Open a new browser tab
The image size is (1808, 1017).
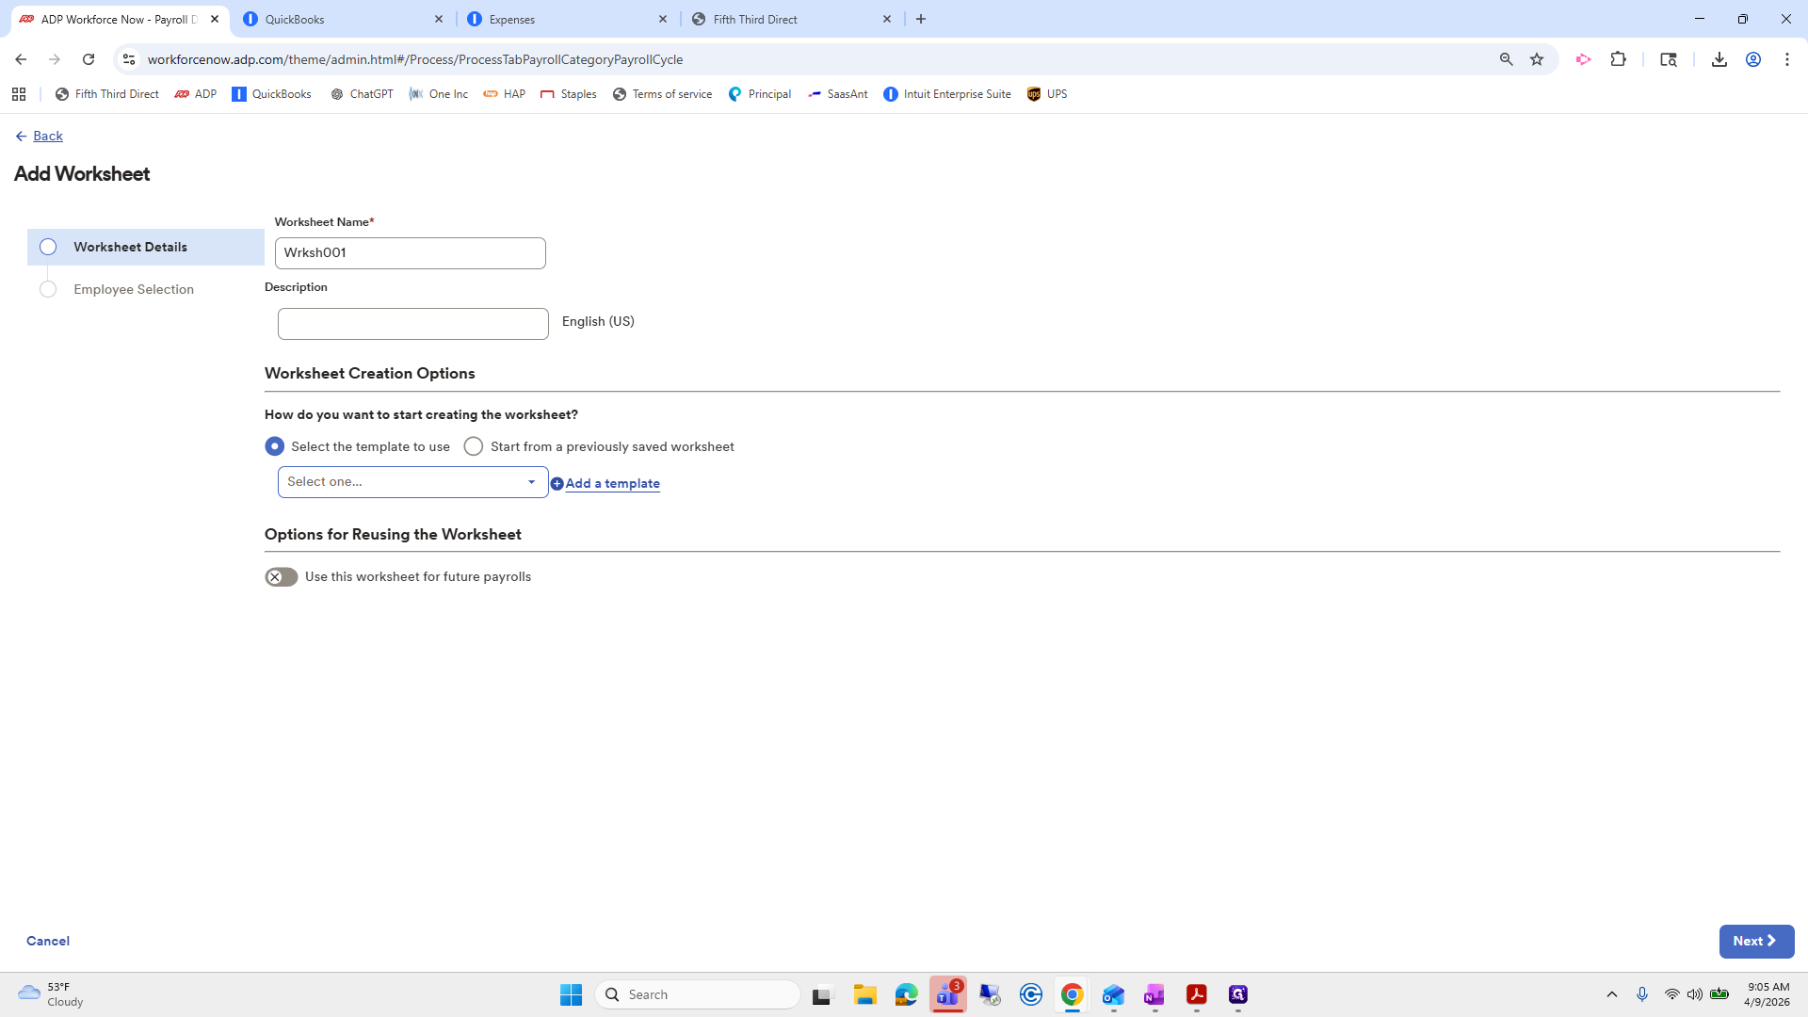(921, 19)
